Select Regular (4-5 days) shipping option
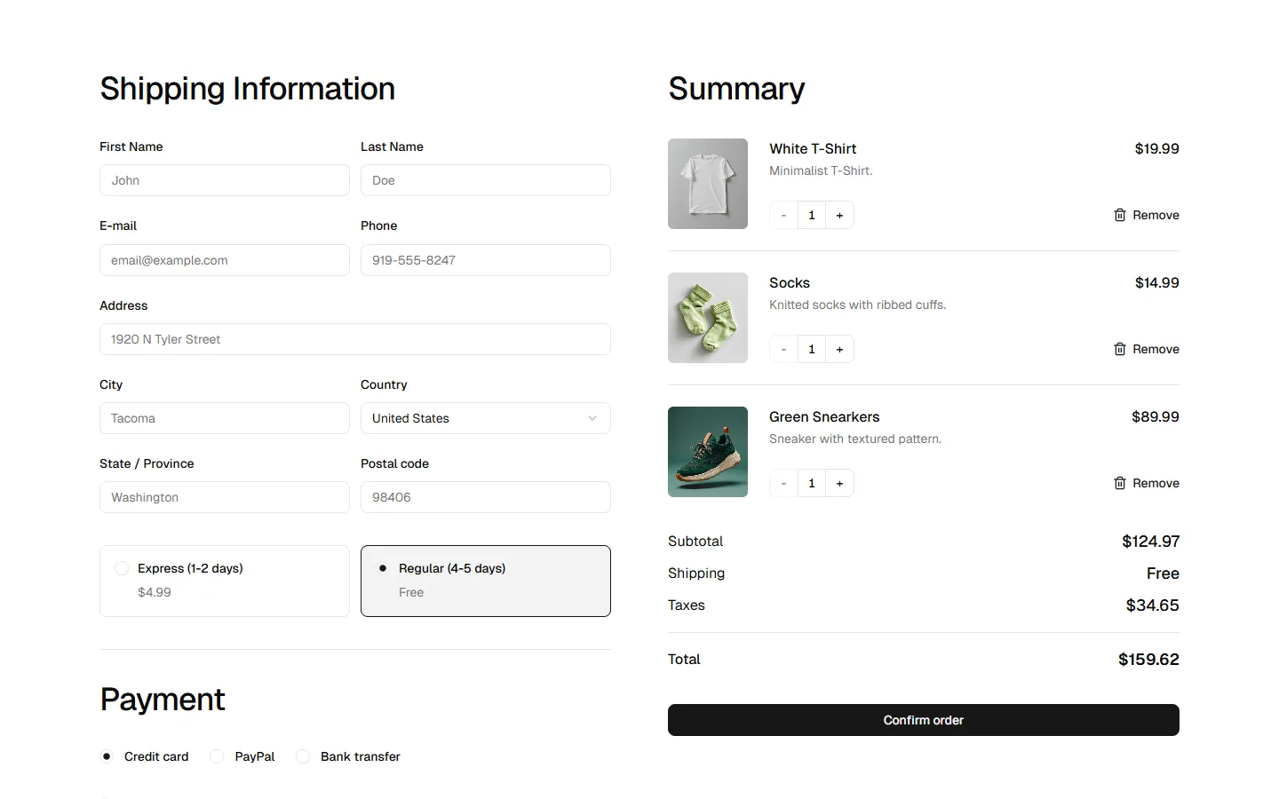This screenshot has width=1279, height=799. pos(383,568)
